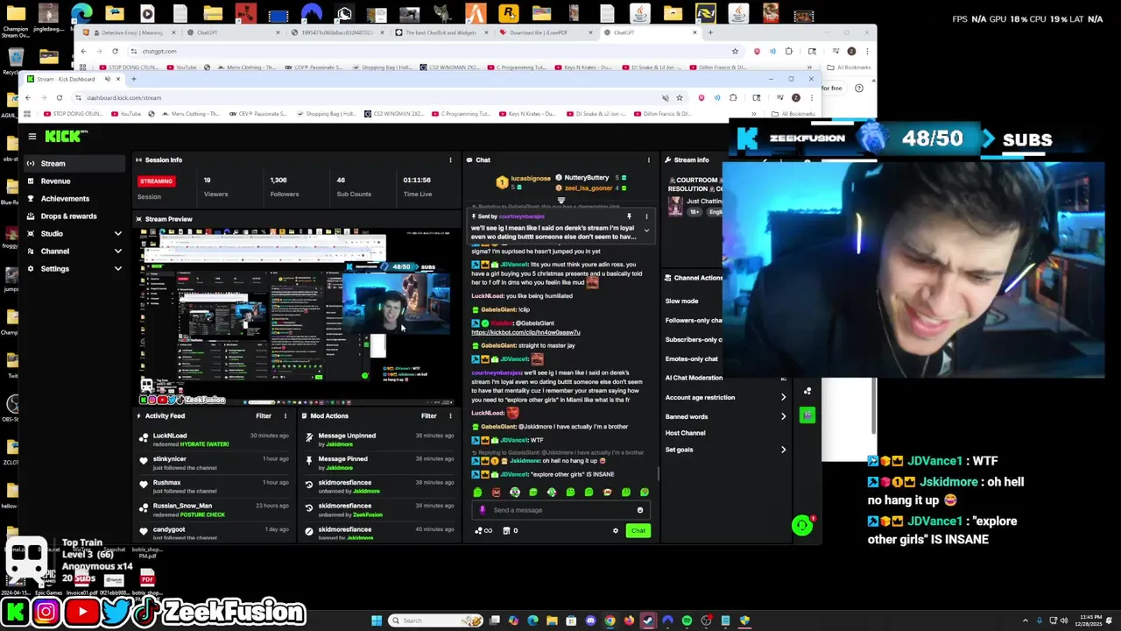Open the Windows Start button

coord(377,620)
